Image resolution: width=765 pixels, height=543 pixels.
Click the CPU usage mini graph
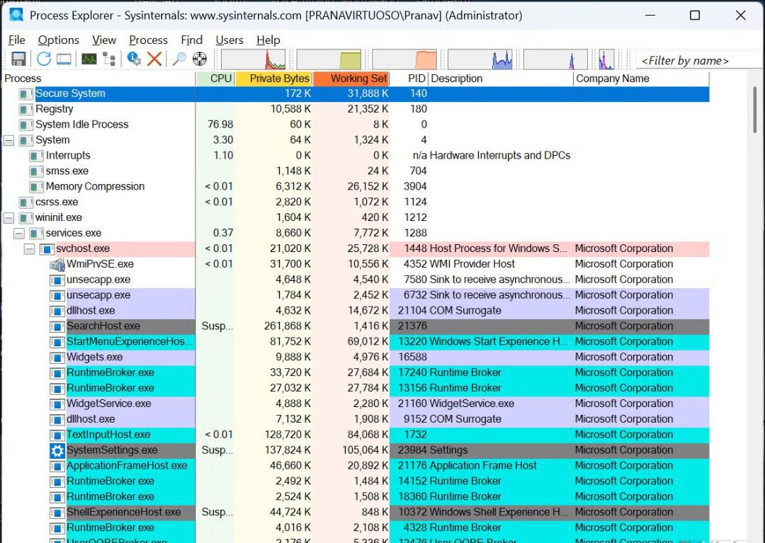[253, 59]
